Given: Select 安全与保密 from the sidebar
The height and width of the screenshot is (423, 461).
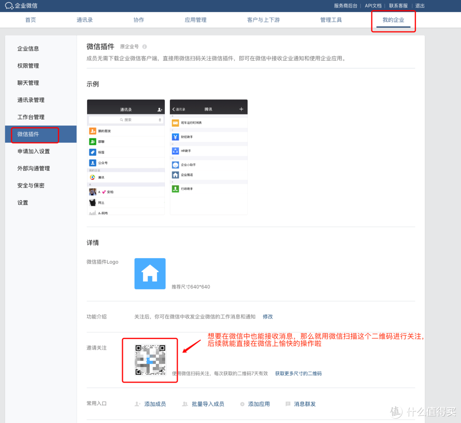Looking at the screenshot, I should pyautogui.click(x=31, y=185).
